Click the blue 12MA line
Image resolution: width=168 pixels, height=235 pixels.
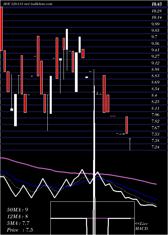point(78,184)
